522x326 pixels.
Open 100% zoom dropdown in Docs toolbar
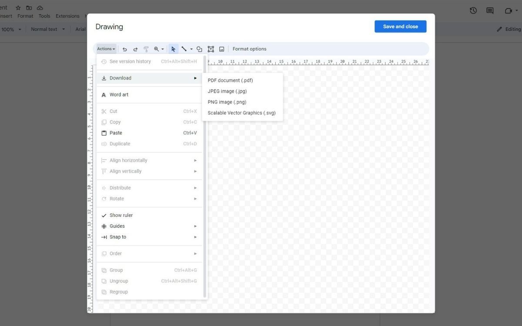[11, 29]
